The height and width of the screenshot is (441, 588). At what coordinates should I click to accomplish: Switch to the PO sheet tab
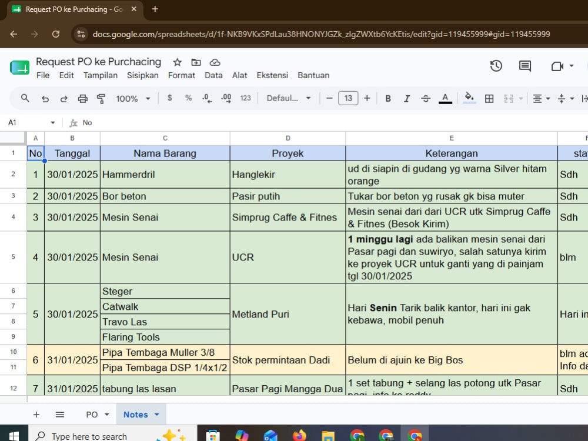(x=92, y=415)
